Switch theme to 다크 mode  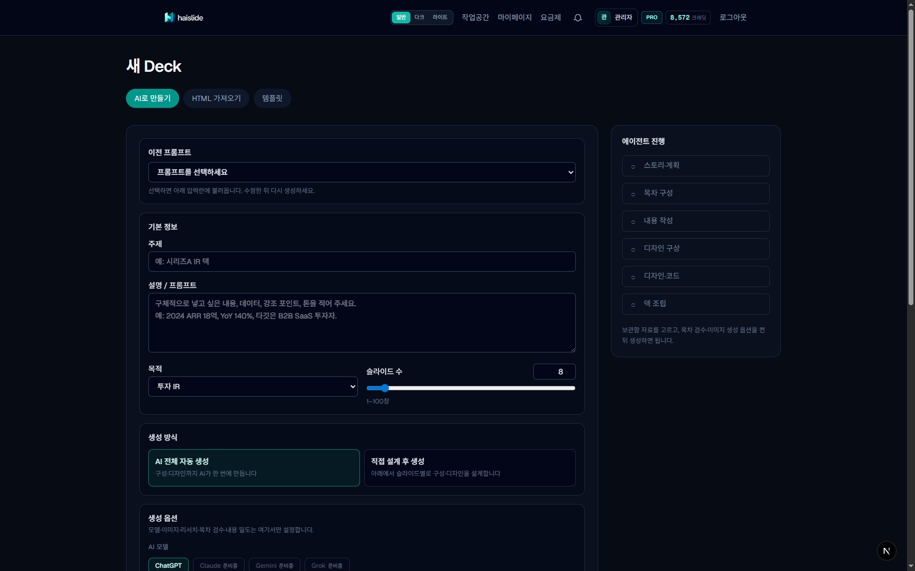click(x=419, y=18)
